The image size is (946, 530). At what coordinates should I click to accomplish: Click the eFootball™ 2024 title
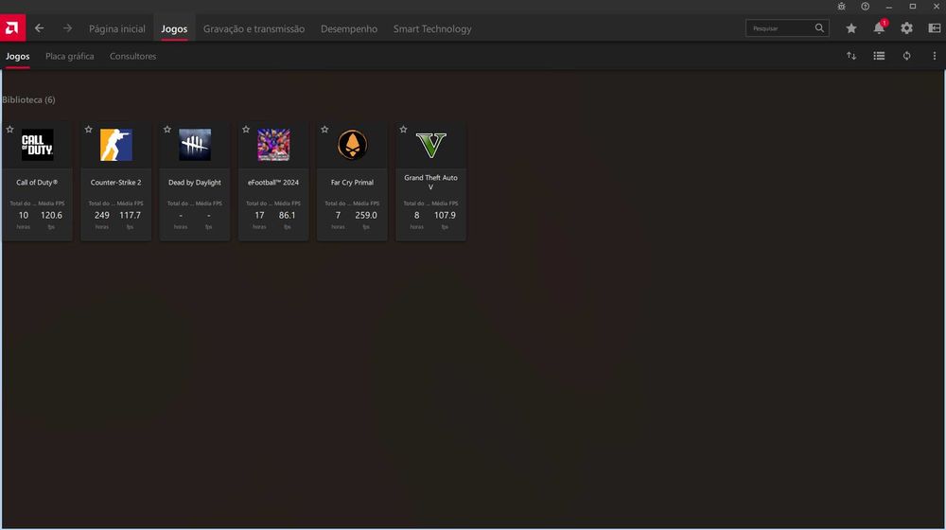coord(273,183)
